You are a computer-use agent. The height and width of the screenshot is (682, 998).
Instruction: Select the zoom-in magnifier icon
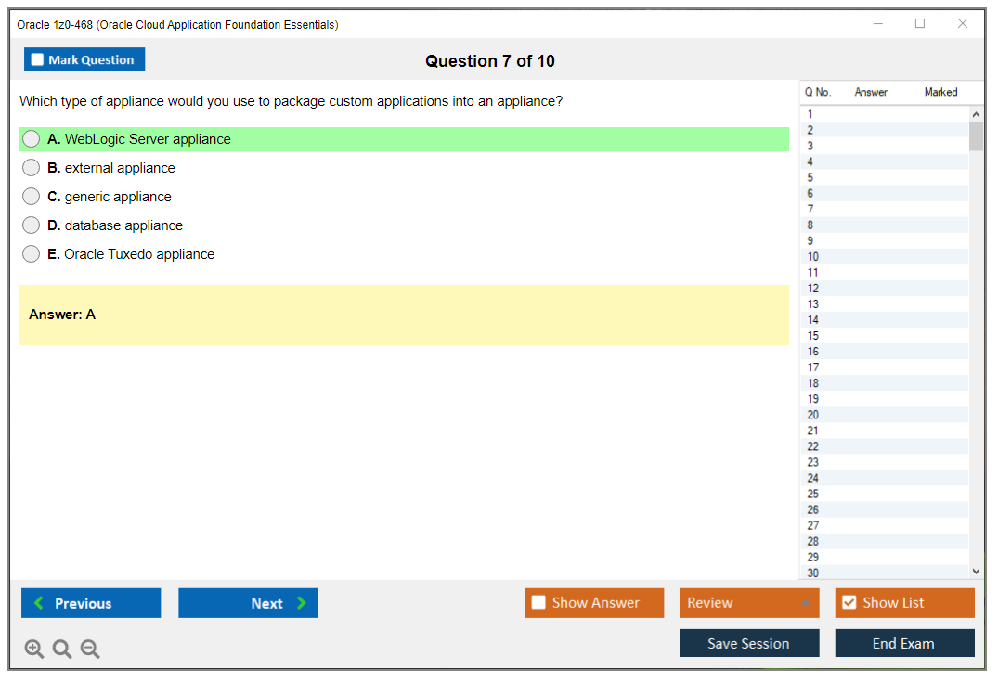33,649
